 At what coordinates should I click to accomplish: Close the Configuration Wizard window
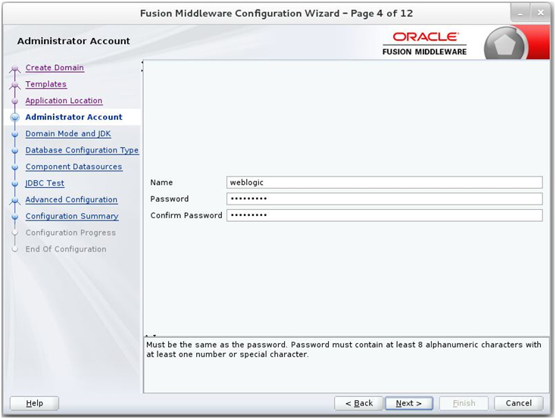pos(540,14)
